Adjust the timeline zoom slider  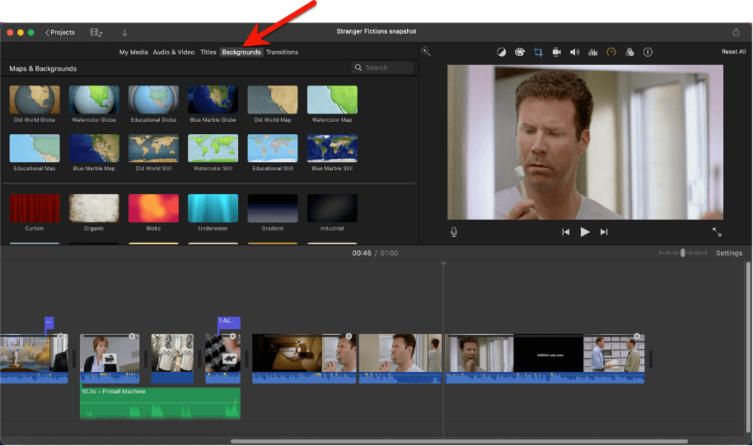pos(682,253)
